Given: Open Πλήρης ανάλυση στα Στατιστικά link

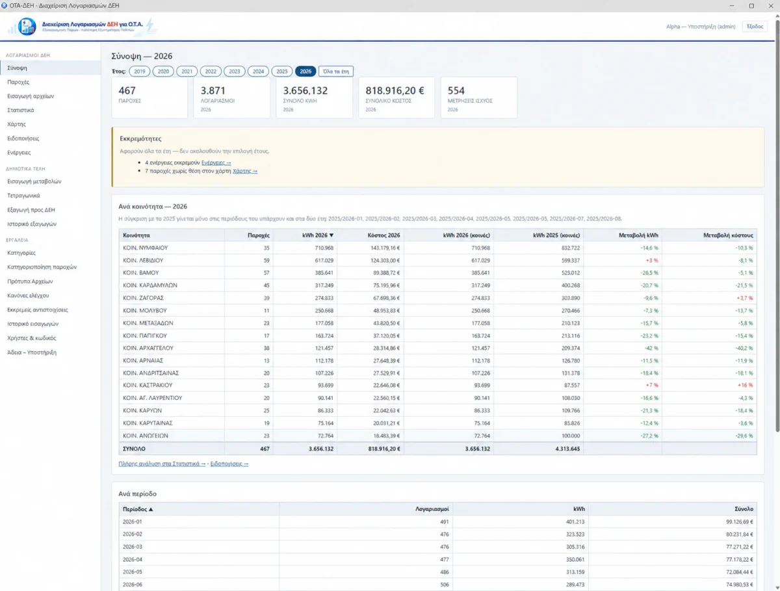Looking at the screenshot, I should pos(162,464).
